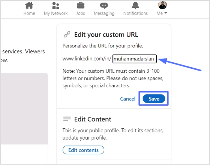Click the 'www.linkedin.com/in/' URL prefix
The height and width of the screenshot is (165, 210).
point(87,59)
